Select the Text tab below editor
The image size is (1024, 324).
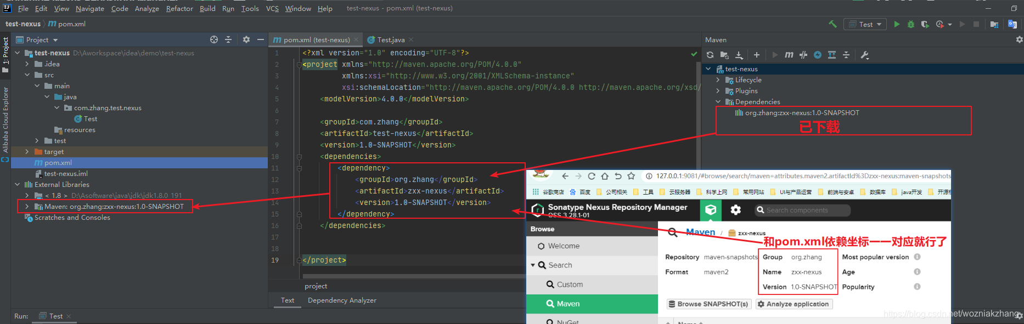tap(288, 300)
